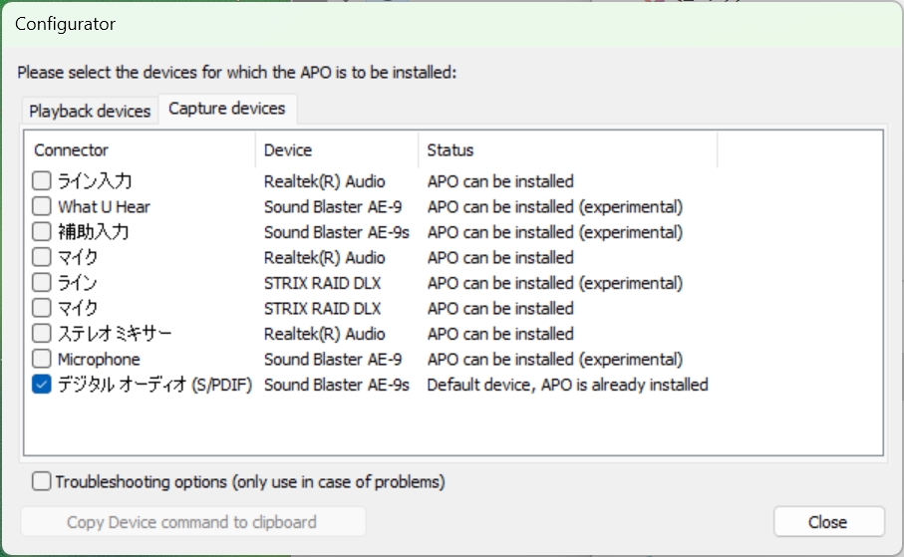Tick the 補助入力 device checkbox
The width and height of the screenshot is (904, 557).
click(41, 232)
